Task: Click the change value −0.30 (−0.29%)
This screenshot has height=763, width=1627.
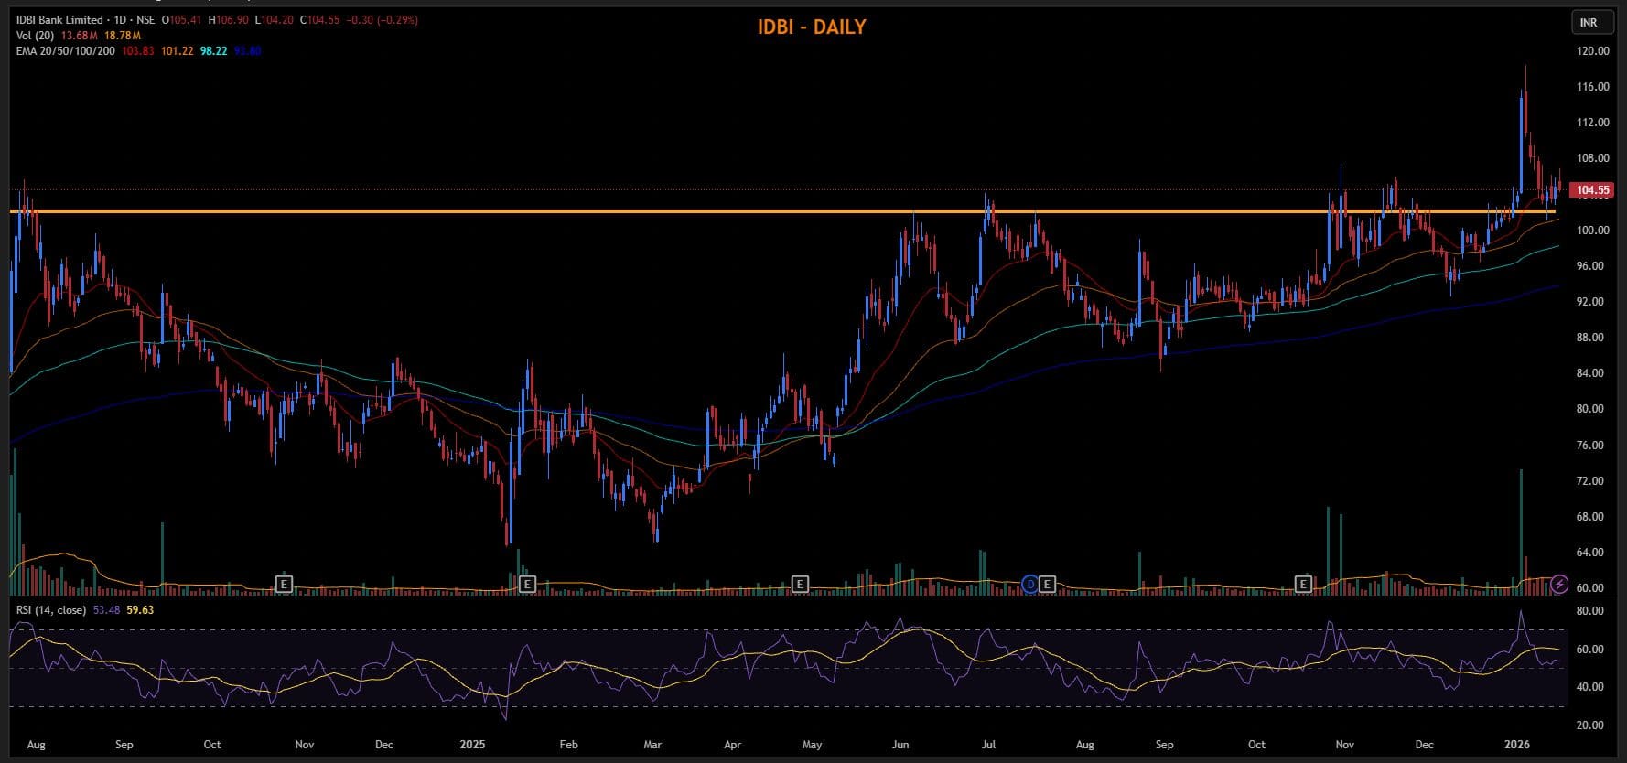Action: tap(383, 20)
